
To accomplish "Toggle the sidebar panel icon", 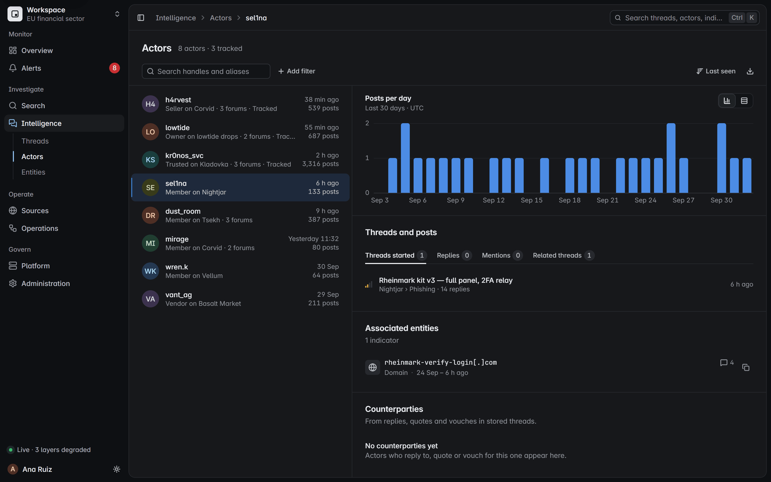I will [141, 18].
